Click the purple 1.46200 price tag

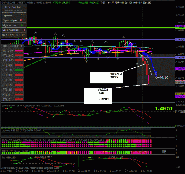pyautogui.click(x=180, y=68)
